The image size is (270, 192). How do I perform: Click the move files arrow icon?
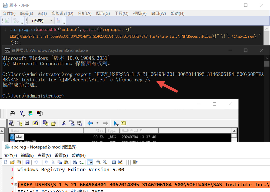pyautogui.click(x=72, y=123)
